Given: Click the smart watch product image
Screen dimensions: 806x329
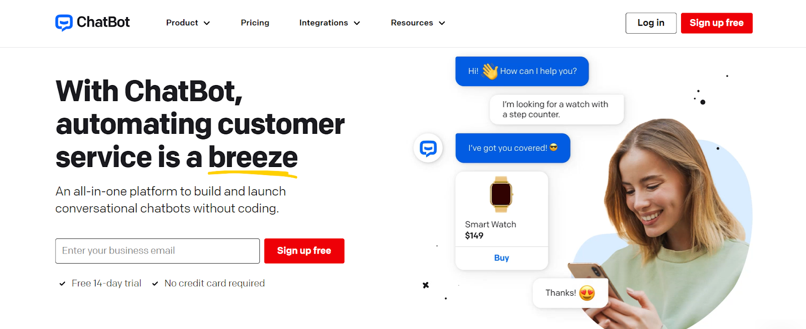Looking at the screenshot, I should point(501,194).
